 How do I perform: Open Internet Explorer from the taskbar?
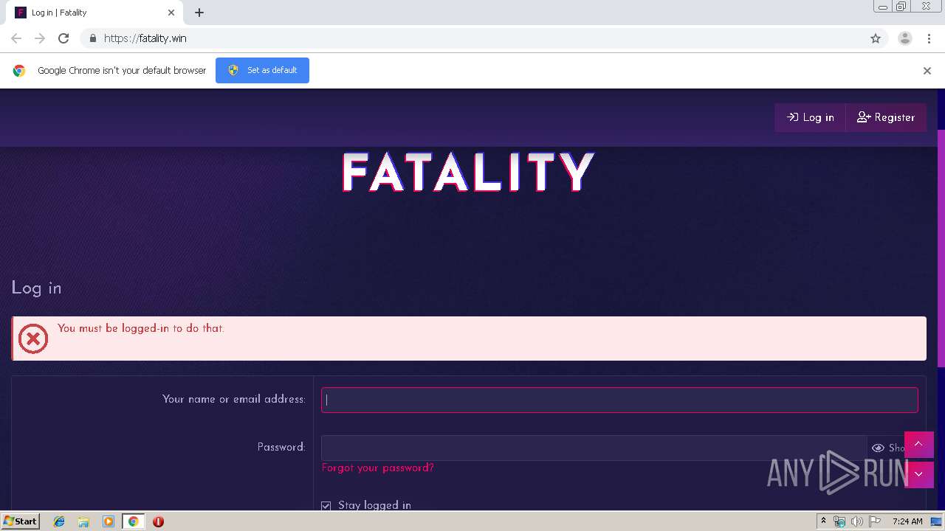(59, 521)
